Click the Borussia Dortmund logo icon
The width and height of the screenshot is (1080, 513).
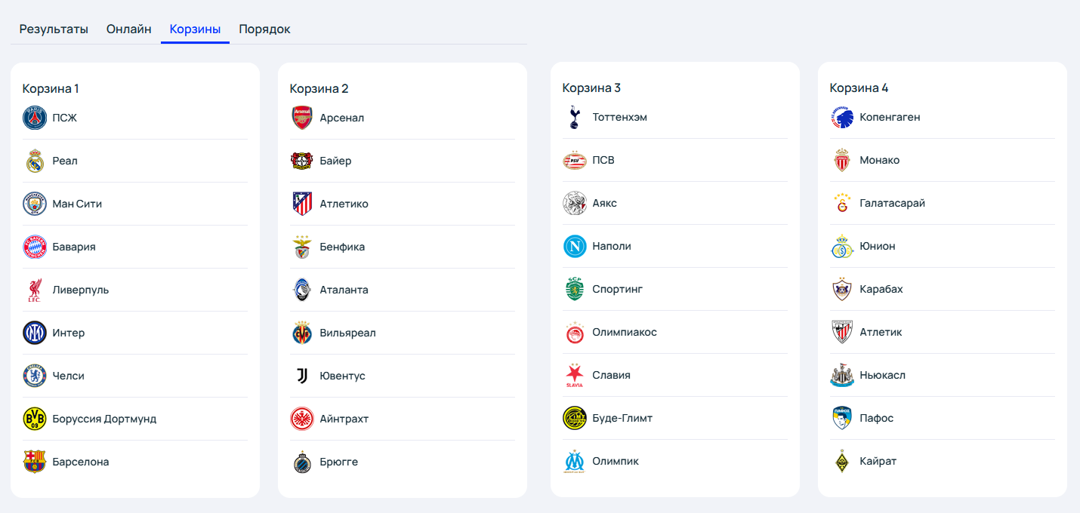click(35, 419)
